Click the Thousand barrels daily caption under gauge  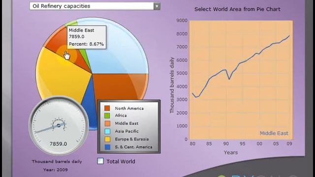click(x=57, y=161)
